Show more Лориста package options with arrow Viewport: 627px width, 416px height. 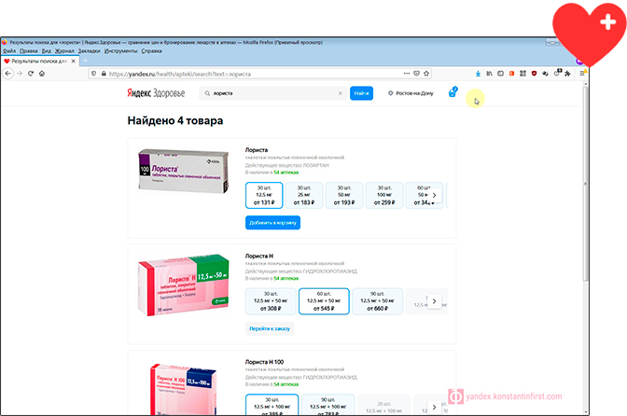(434, 196)
